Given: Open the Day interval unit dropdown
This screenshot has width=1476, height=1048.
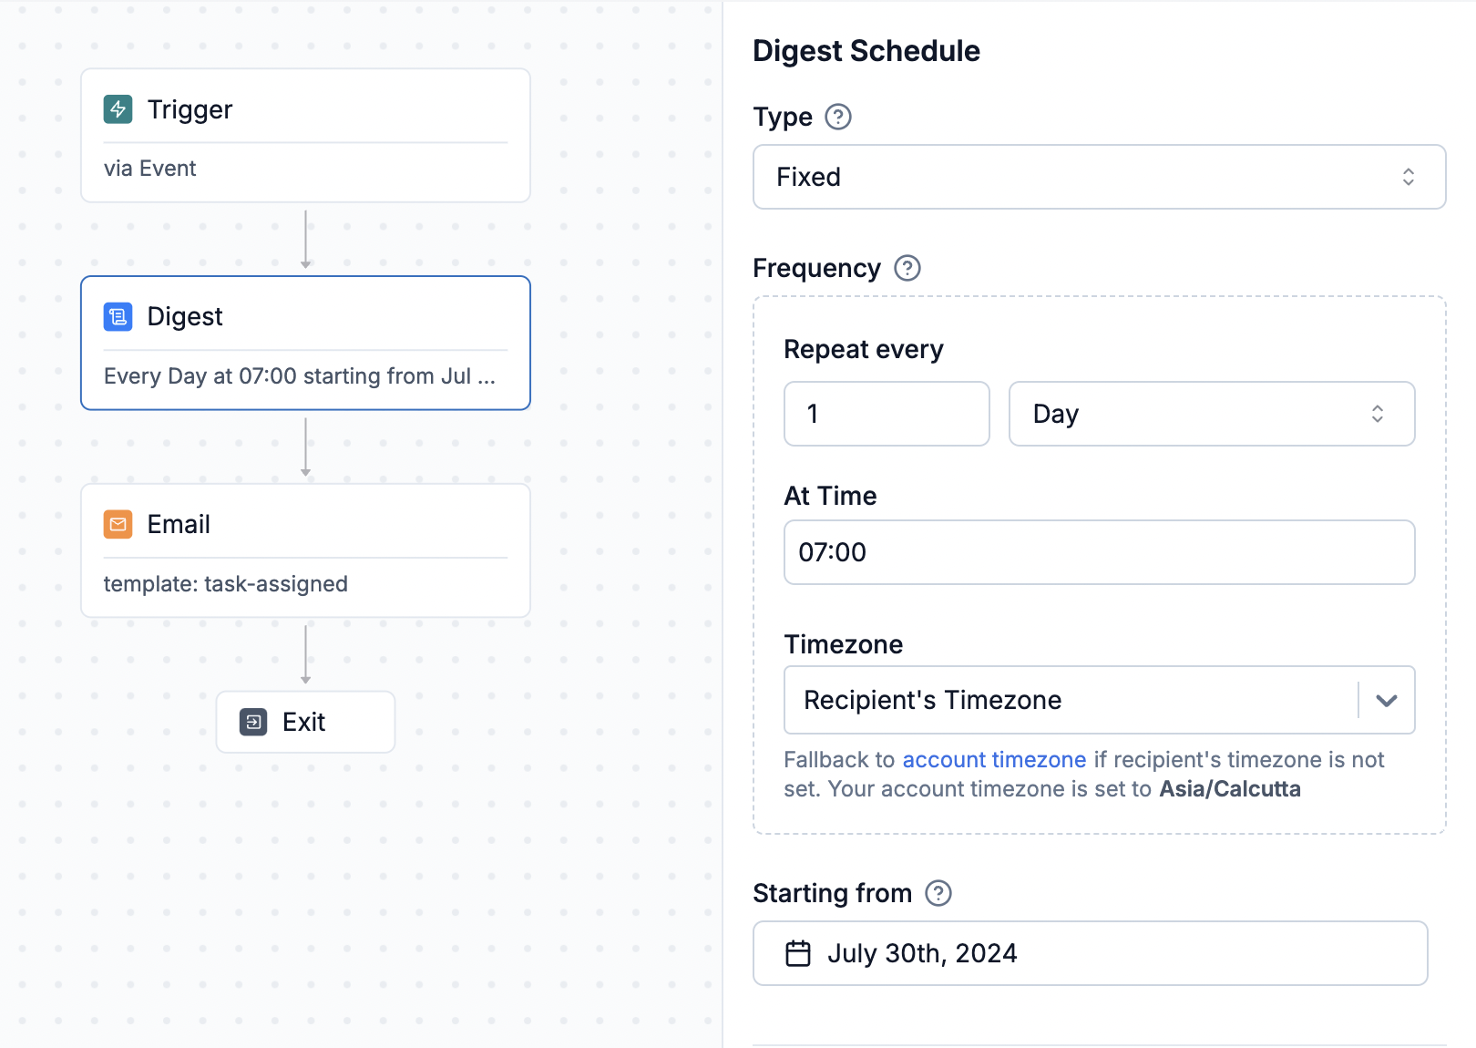Looking at the screenshot, I should point(1212,414).
